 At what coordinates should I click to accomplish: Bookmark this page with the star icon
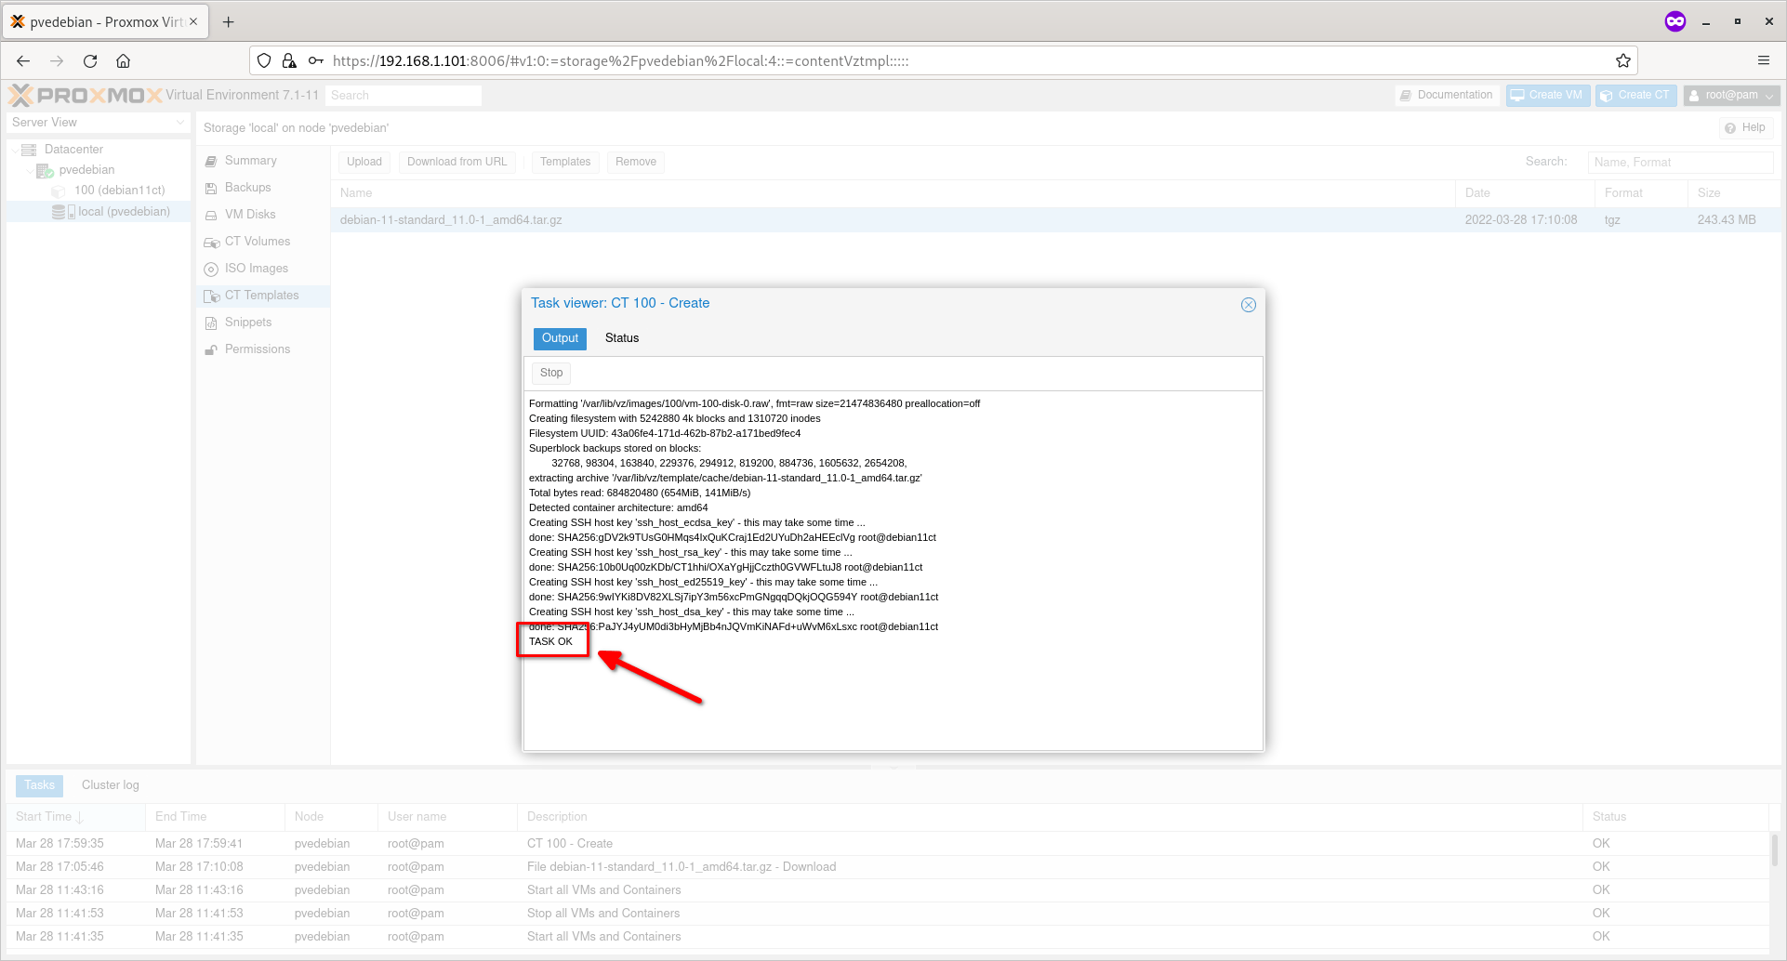pos(1623,61)
